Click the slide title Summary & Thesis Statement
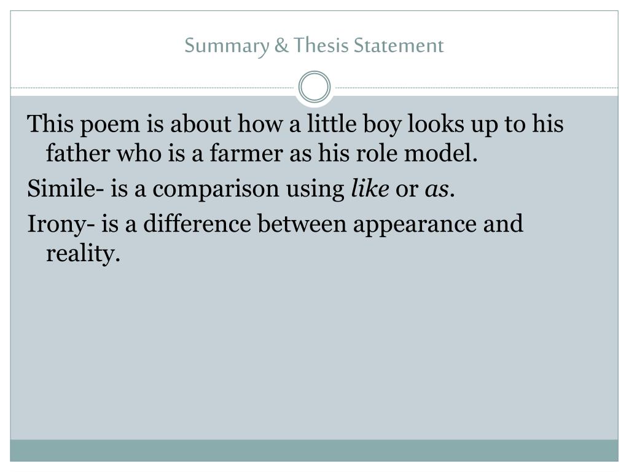 314,45
